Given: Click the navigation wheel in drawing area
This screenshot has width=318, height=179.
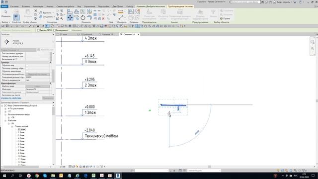Looking at the screenshot, I should click(x=313, y=42).
